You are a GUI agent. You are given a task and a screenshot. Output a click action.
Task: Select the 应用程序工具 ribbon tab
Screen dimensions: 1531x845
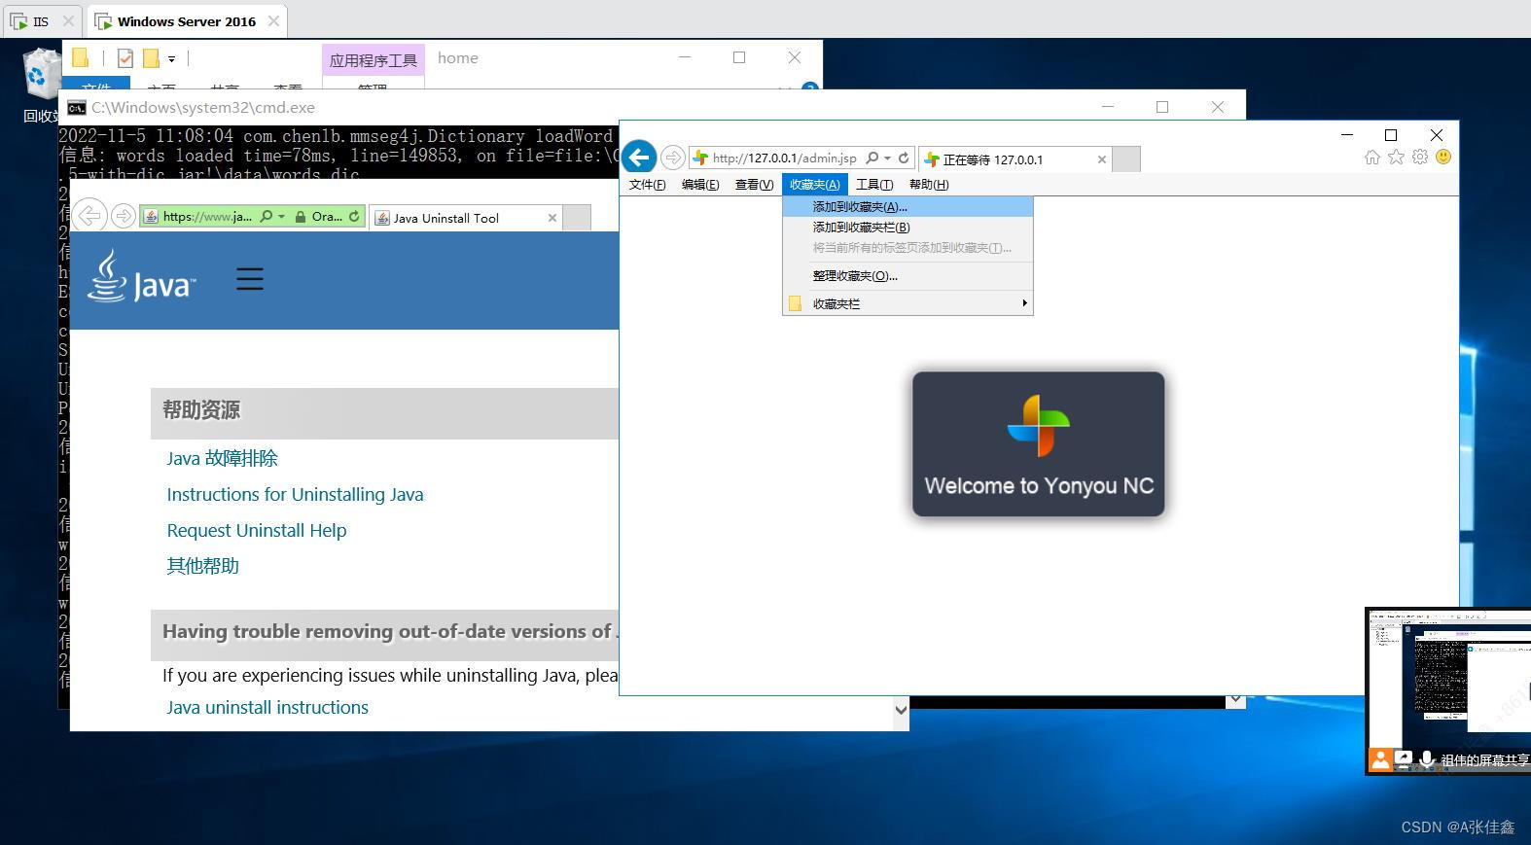[373, 60]
